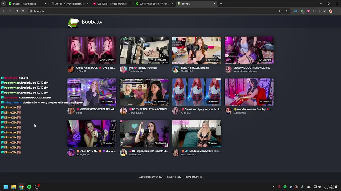Click About Booba.tv © 2021 footer text

pyautogui.click(x=151, y=177)
